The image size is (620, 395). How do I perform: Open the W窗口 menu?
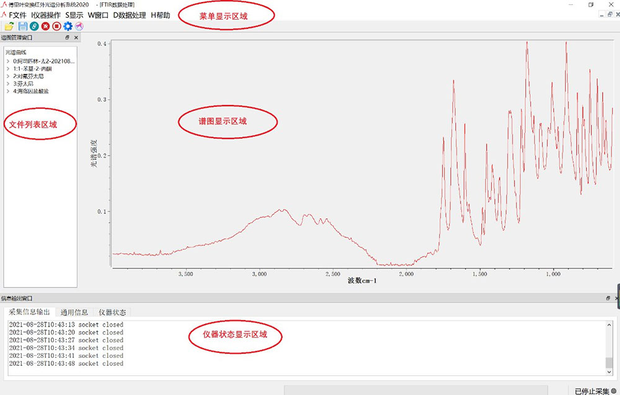pos(98,16)
